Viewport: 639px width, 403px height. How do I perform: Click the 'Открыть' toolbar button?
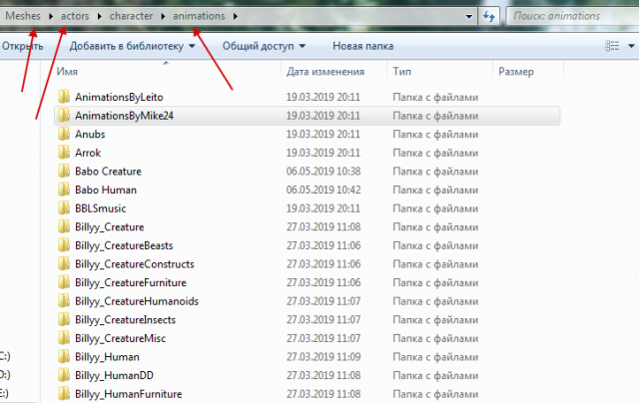point(22,47)
